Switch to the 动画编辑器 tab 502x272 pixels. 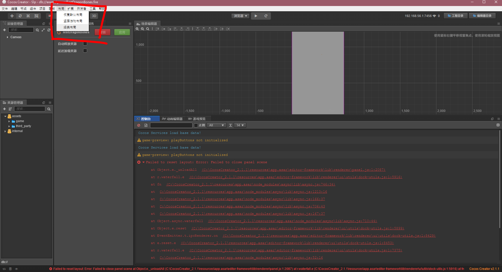tap(173, 119)
